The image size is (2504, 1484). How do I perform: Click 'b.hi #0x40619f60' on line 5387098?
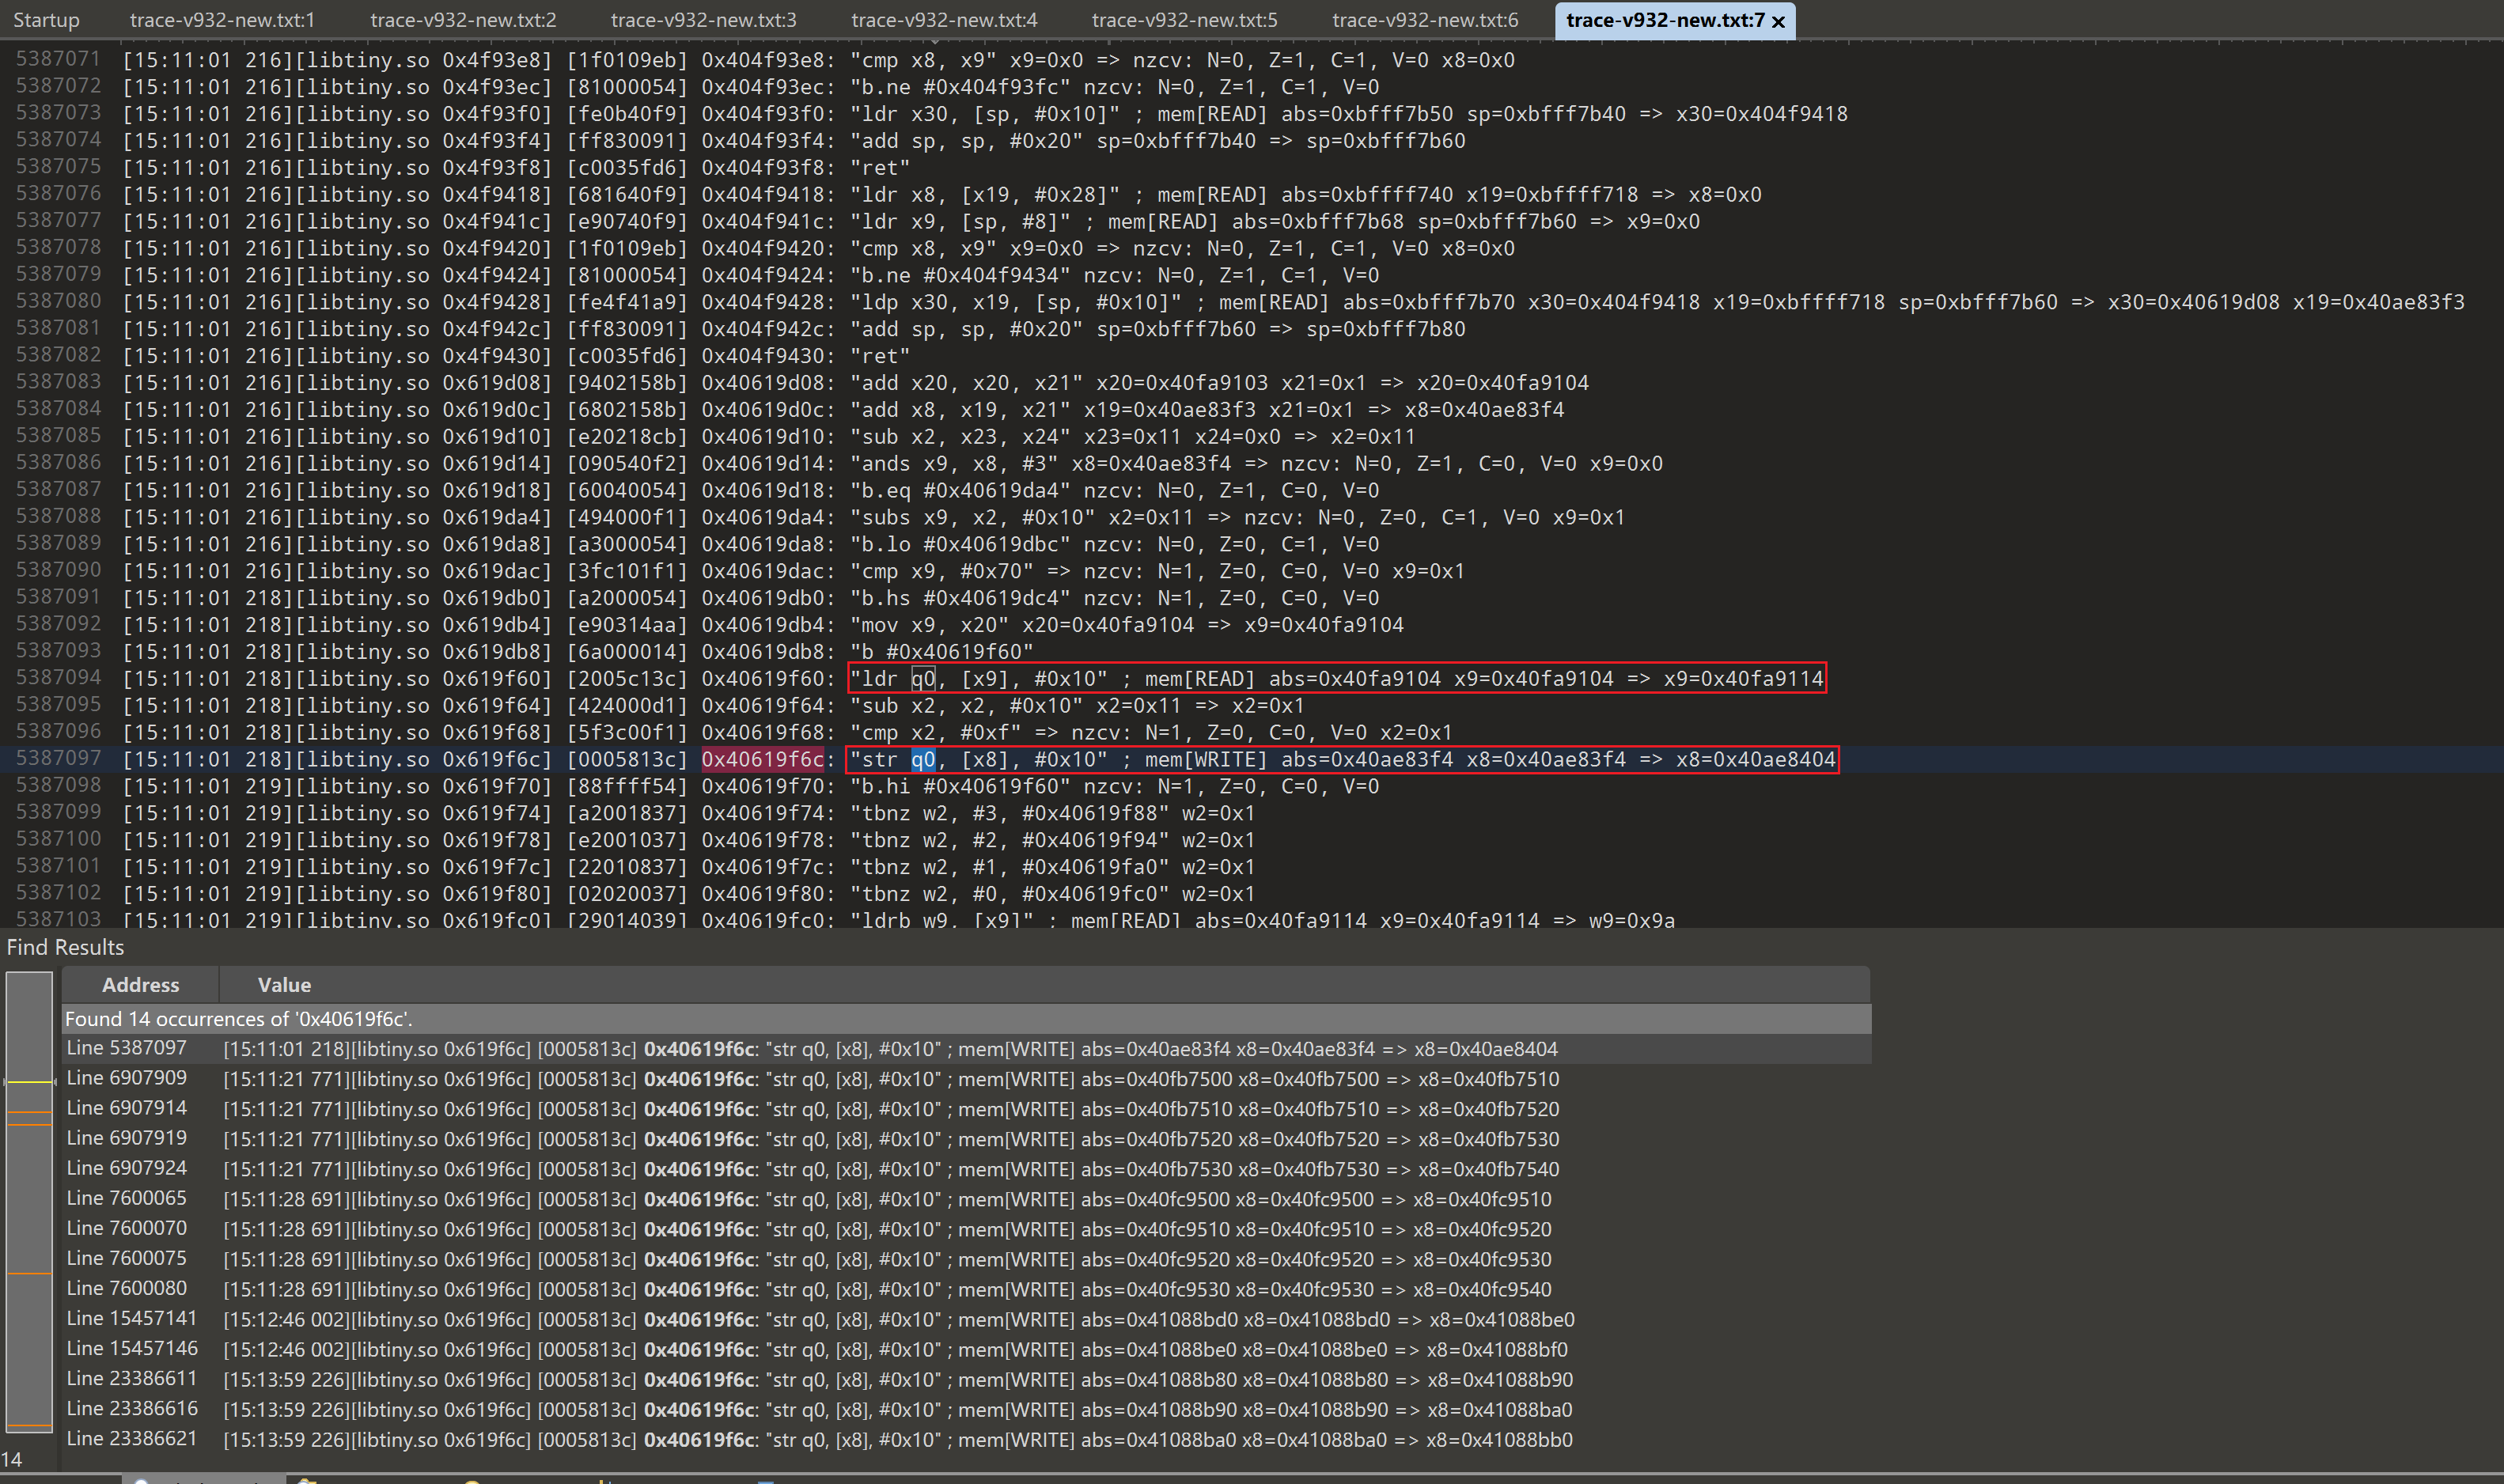click(960, 786)
